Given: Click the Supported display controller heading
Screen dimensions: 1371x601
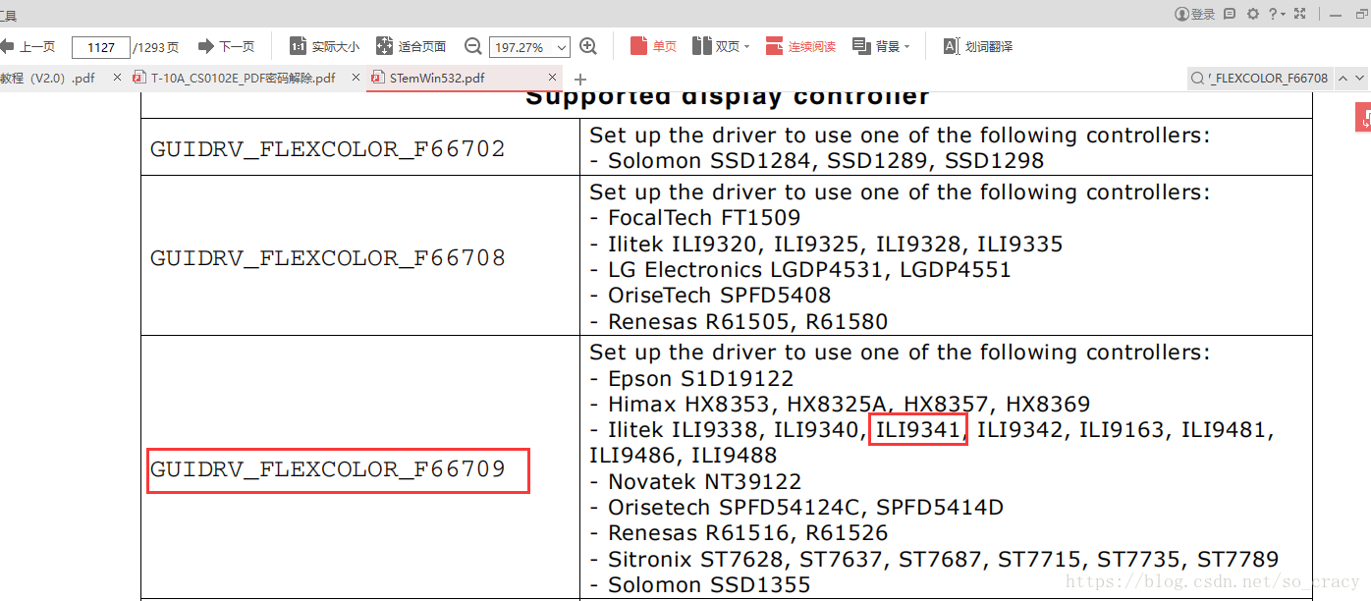Looking at the screenshot, I should 728,98.
